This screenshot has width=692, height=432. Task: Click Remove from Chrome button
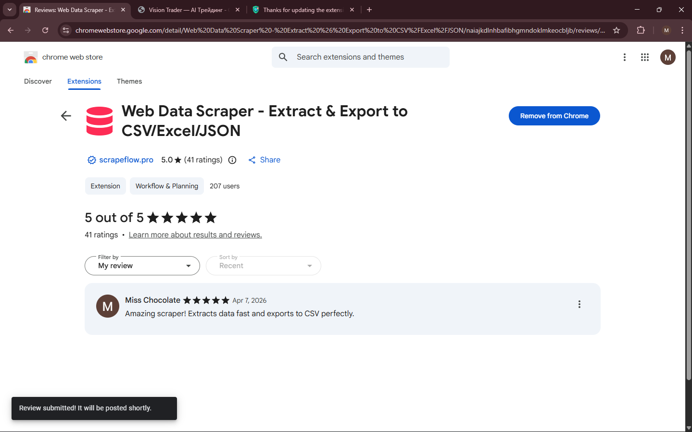coord(554,116)
